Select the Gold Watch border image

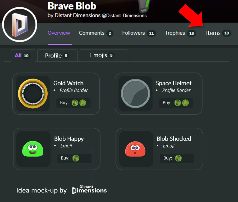click(33, 94)
